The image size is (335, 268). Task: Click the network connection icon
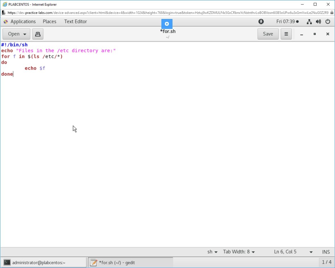[x=309, y=22]
